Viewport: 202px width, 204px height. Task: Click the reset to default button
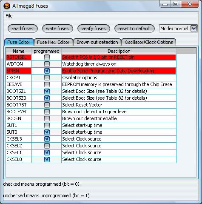[134, 29]
